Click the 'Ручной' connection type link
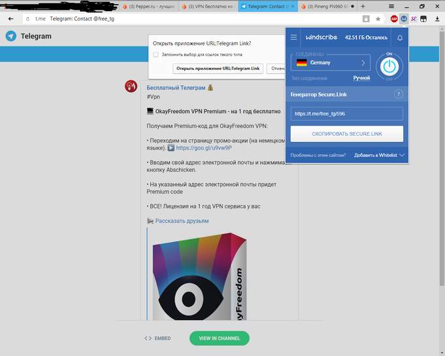 (x=361, y=78)
